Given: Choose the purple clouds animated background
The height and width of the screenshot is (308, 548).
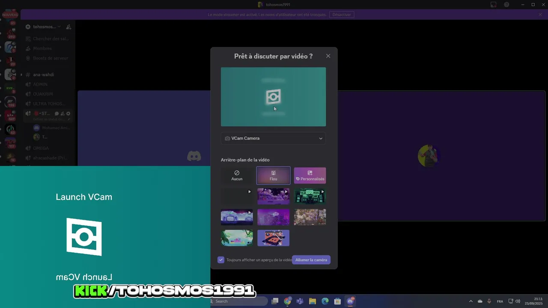Looking at the screenshot, I should click(273, 196).
